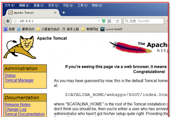Open the QR code icon in address bar
Image resolution: width=172 pixels, height=117 pixels.
(109, 21)
